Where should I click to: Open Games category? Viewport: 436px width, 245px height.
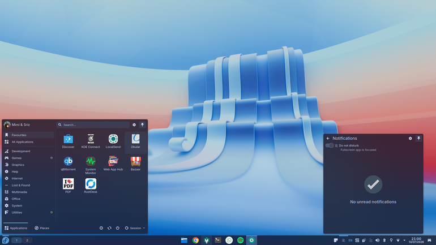pos(29,158)
